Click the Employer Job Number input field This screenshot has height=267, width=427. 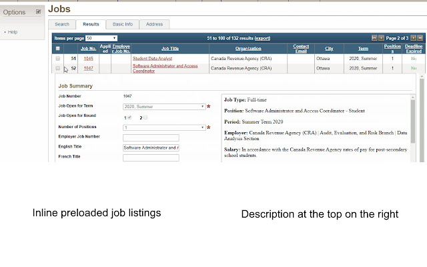click(x=151, y=138)
